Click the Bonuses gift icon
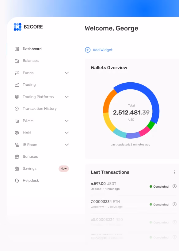 click(17, 156)
